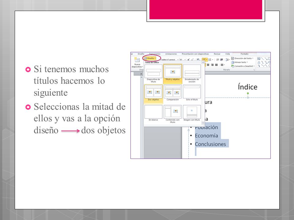Click the increase font size icon

pyautogui.click(x=188, y=60)
